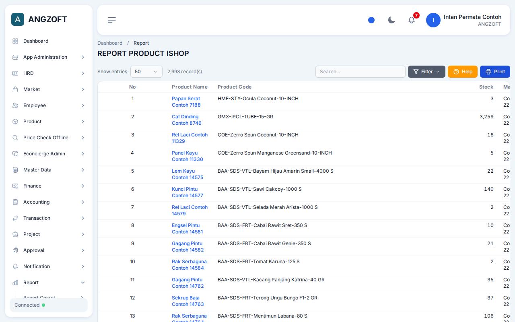Open the user avatar profile menu
The image size is (515, 322).
pos(433,20)
